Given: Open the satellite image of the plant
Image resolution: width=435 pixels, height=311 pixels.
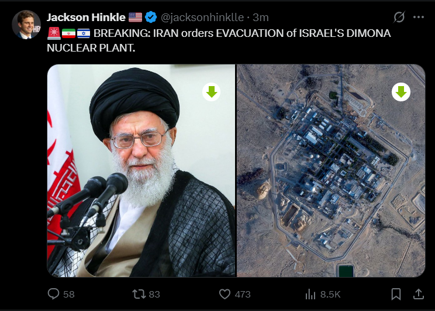Looking at the screenshot, I should coord(331,170).
